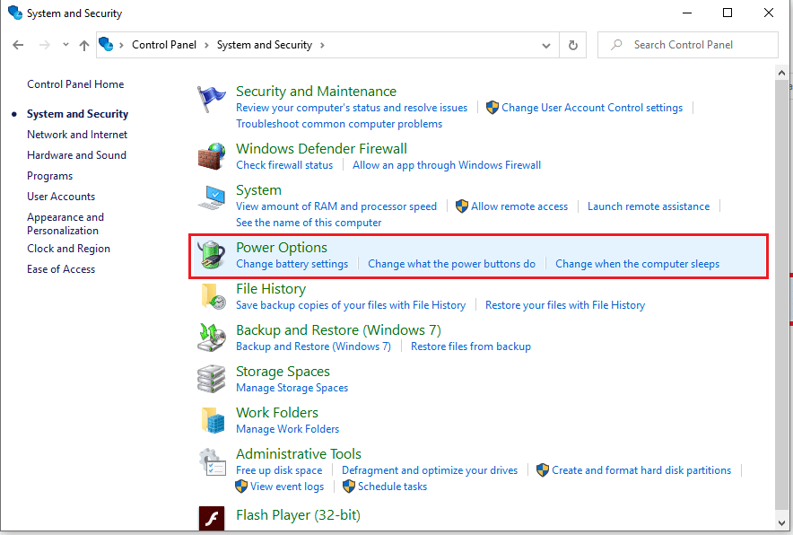Viewport: 793px width, 535px height.
Task: Click the Backup and Restore icon
Action: [x=212, y=338]
